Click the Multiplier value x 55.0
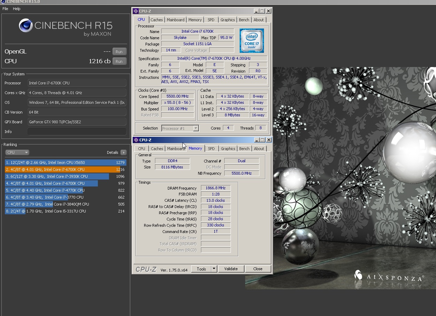Screen dimensions: 436x316 (x=178, y=103)
